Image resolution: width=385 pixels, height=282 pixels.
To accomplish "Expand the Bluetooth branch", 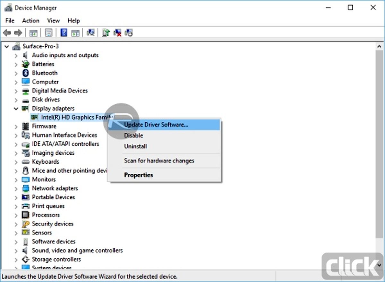I will point(16,73).
